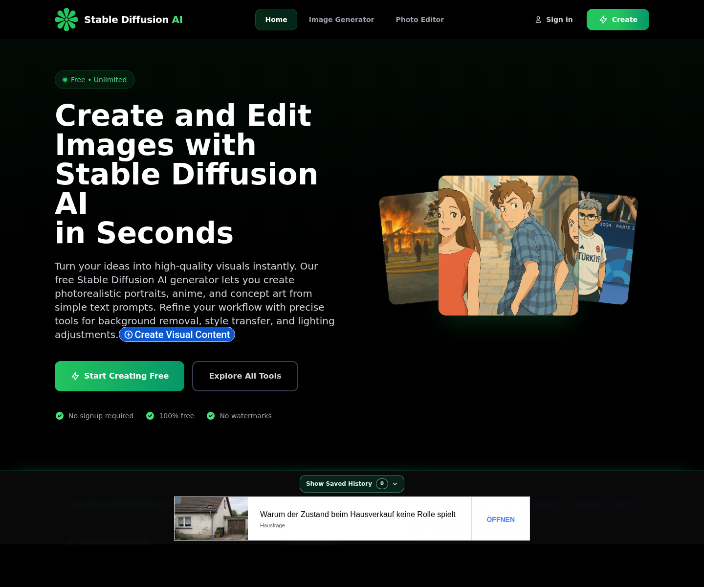Viewport: 704px width, 587px height.
Task: Click the green dot in the Free Unlimited badge
Action: [65, 79]
